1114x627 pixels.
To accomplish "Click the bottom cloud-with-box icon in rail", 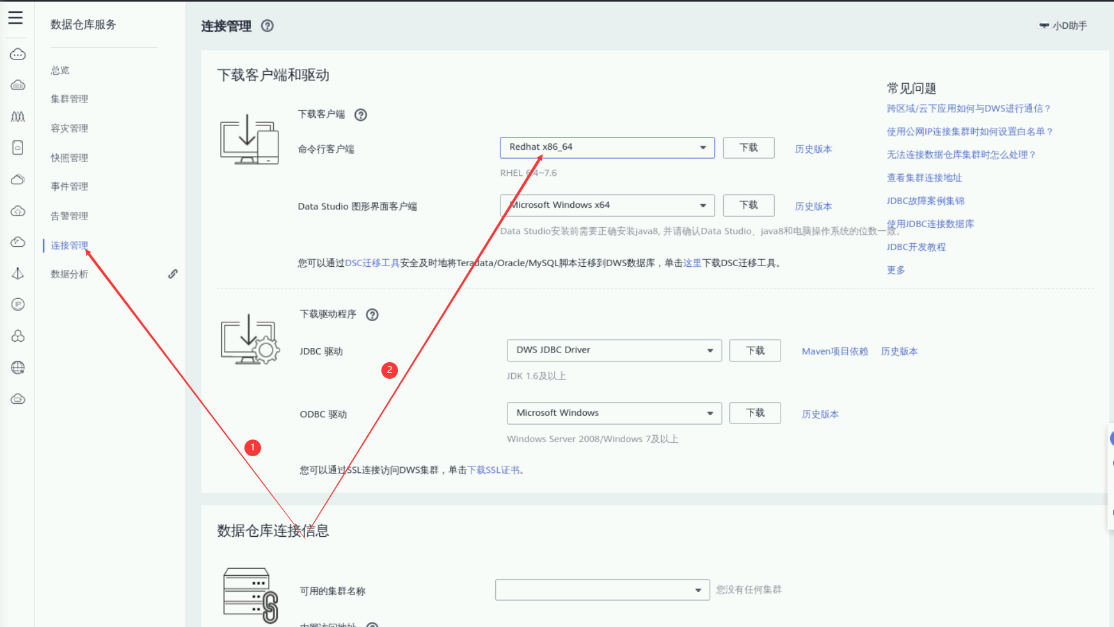I will (18, 399).
